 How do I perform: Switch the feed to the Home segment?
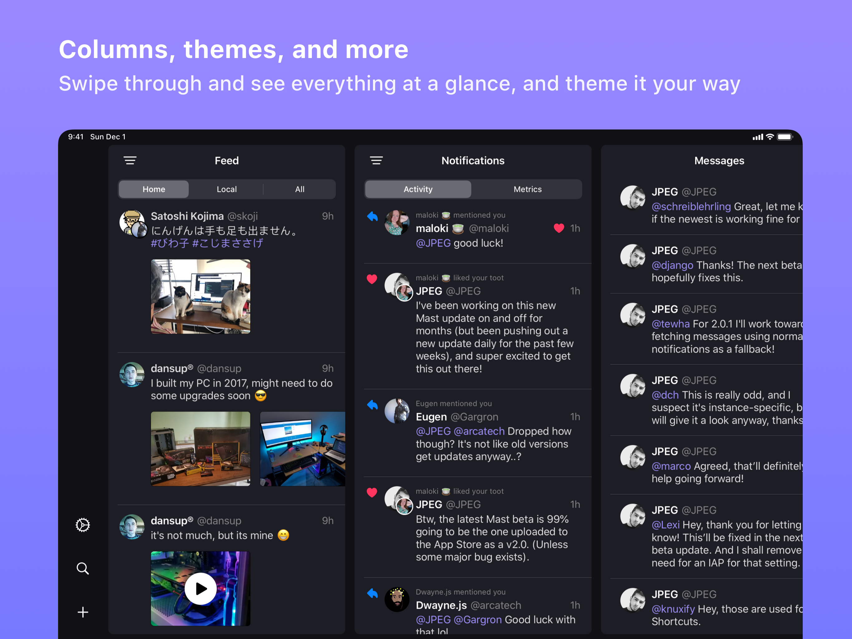(154, 189)
